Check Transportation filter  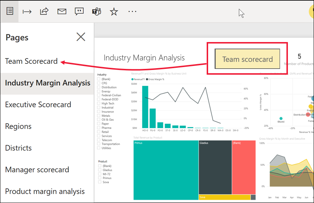click(x=99, y=144)
